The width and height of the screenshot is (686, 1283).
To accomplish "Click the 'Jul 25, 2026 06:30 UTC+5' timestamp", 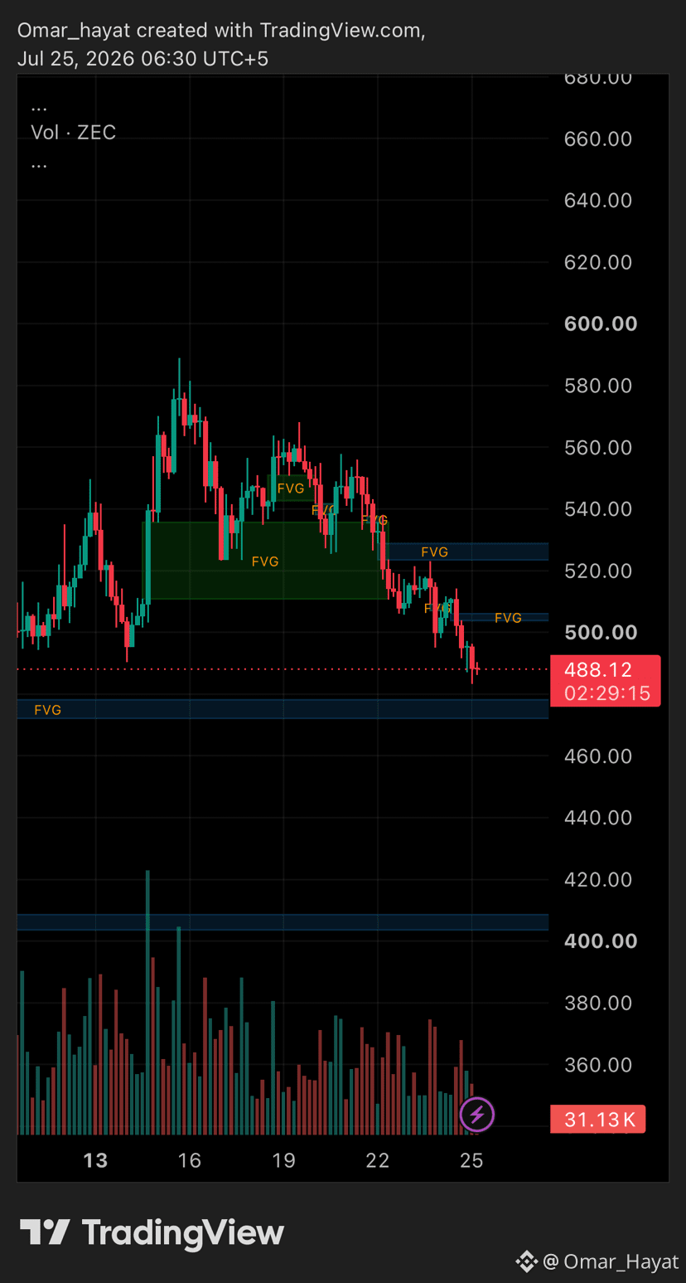I will click(143, 59).
